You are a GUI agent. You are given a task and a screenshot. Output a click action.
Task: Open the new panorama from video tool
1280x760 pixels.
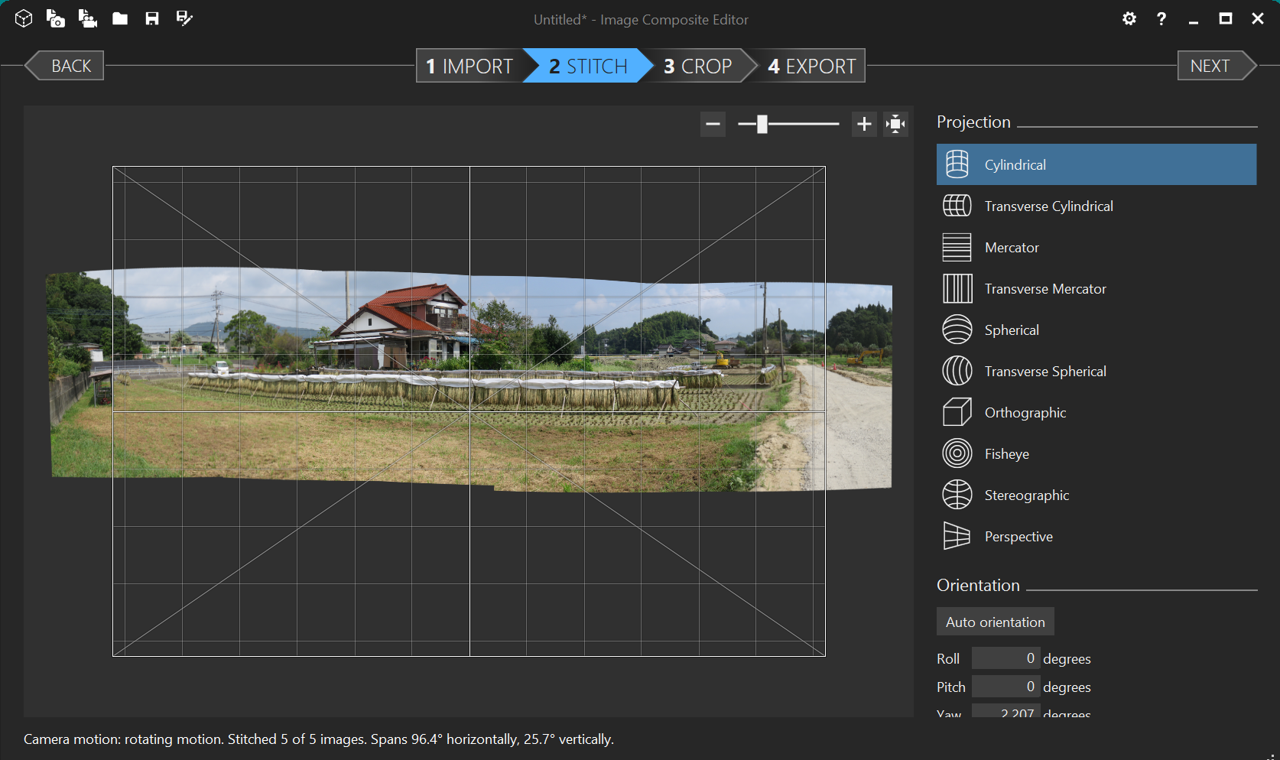(87, 18)
